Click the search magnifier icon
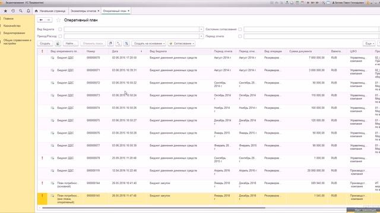This screenshot has height=213, width=380. pyautogui.click(x=21, y=11)
